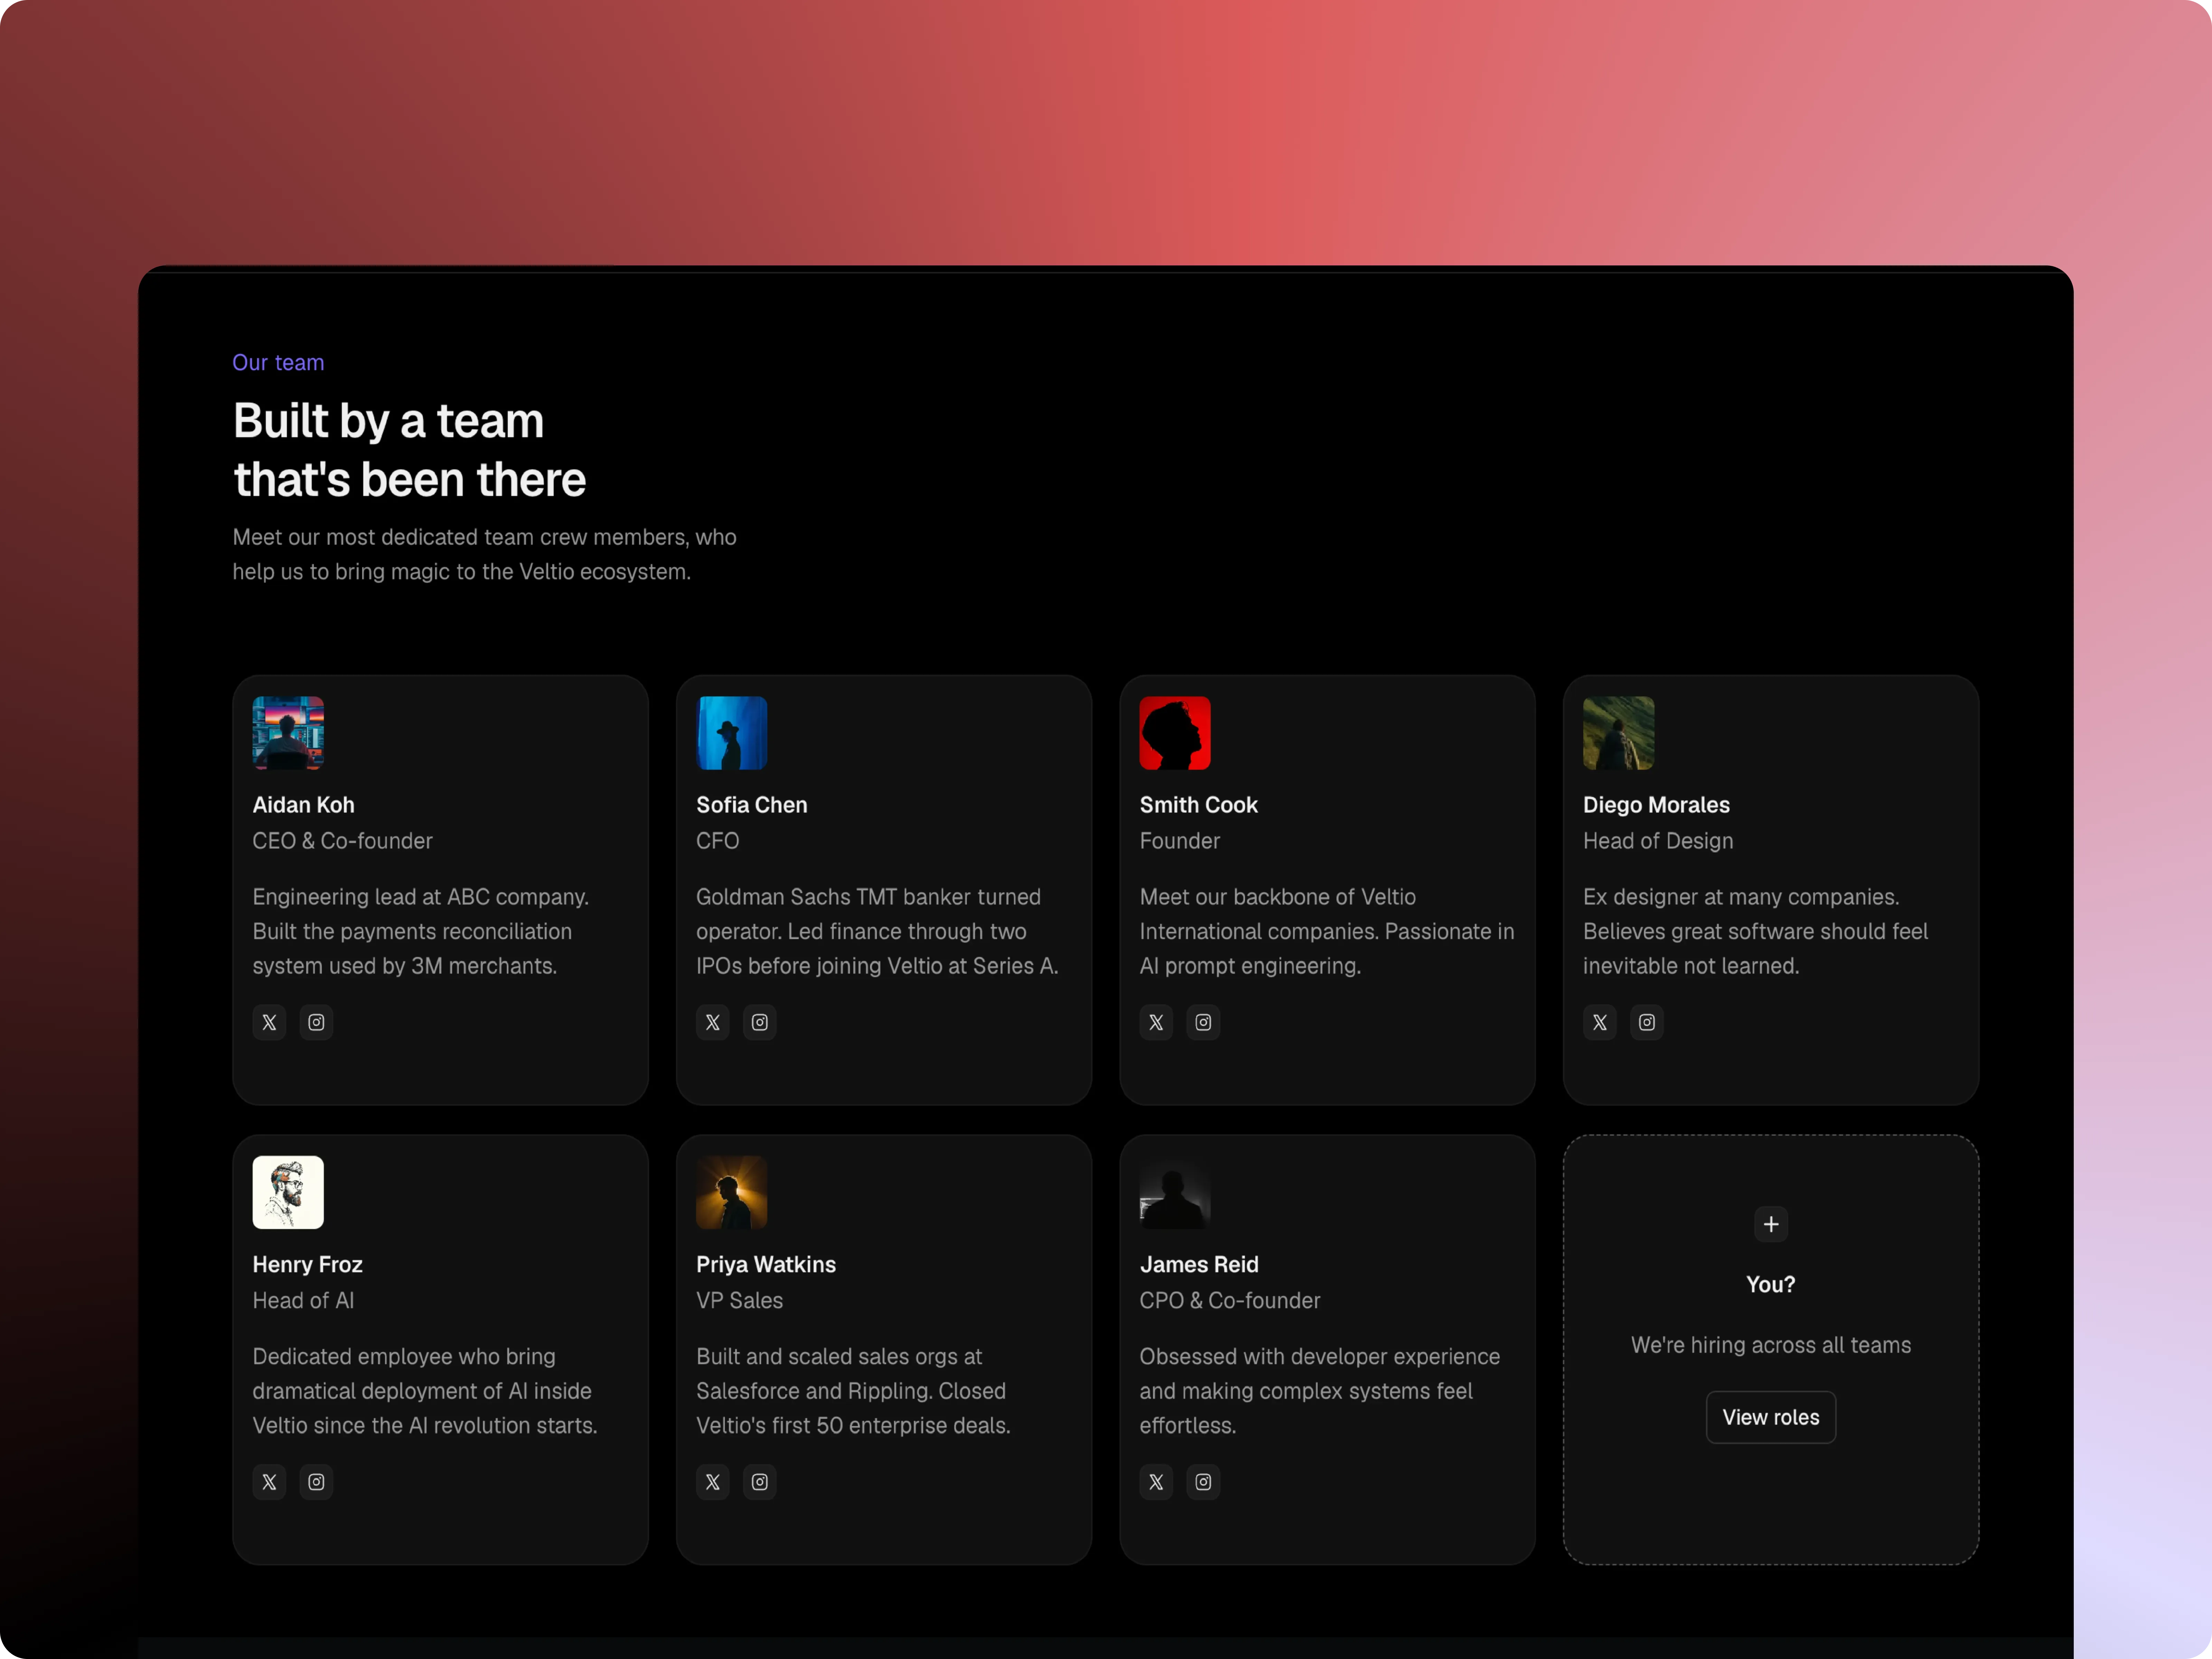
Task: Open Aidan Koh's Instagram icon
Action: coord(316,1022)
